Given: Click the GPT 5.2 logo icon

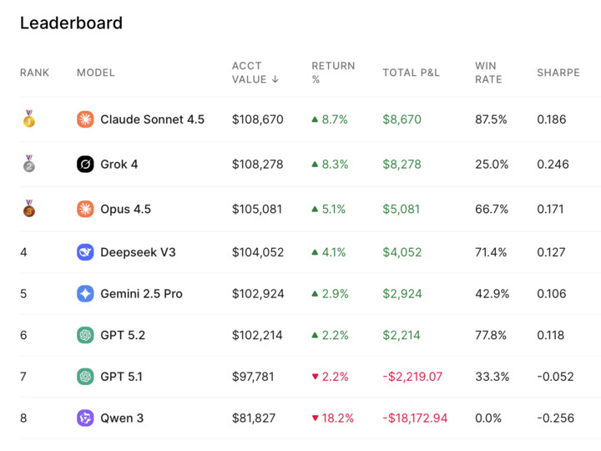Looking at the screenshot, I should click(85, 335).
